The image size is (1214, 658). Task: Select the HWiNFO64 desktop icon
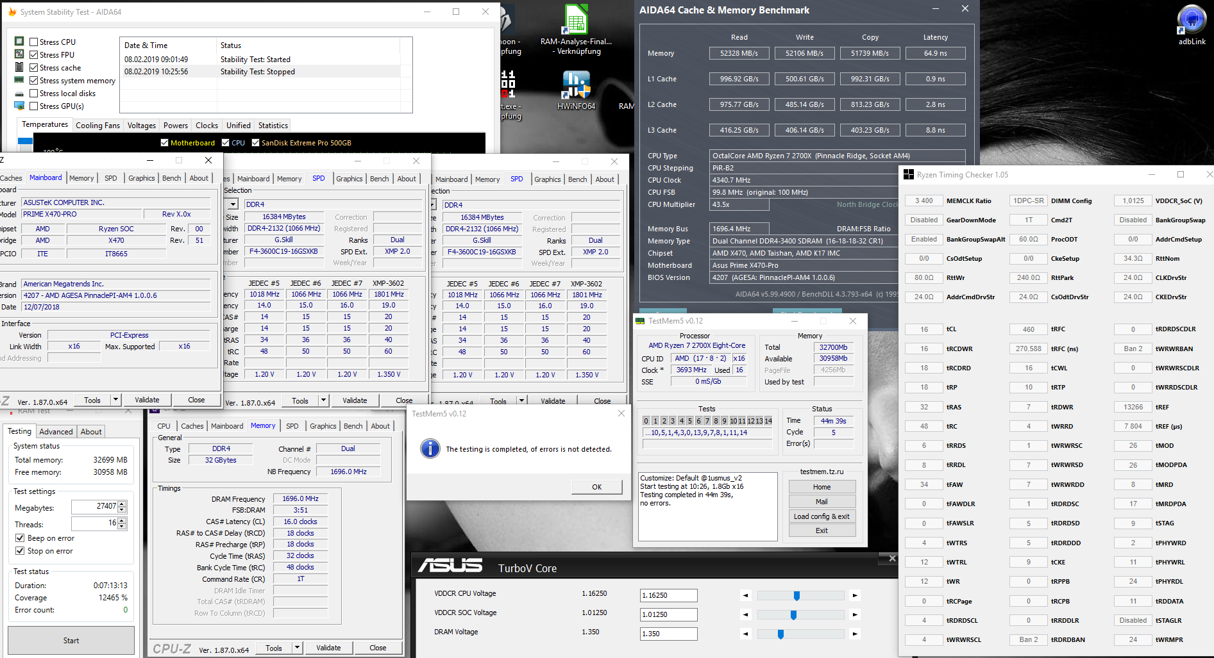[576, 90]
